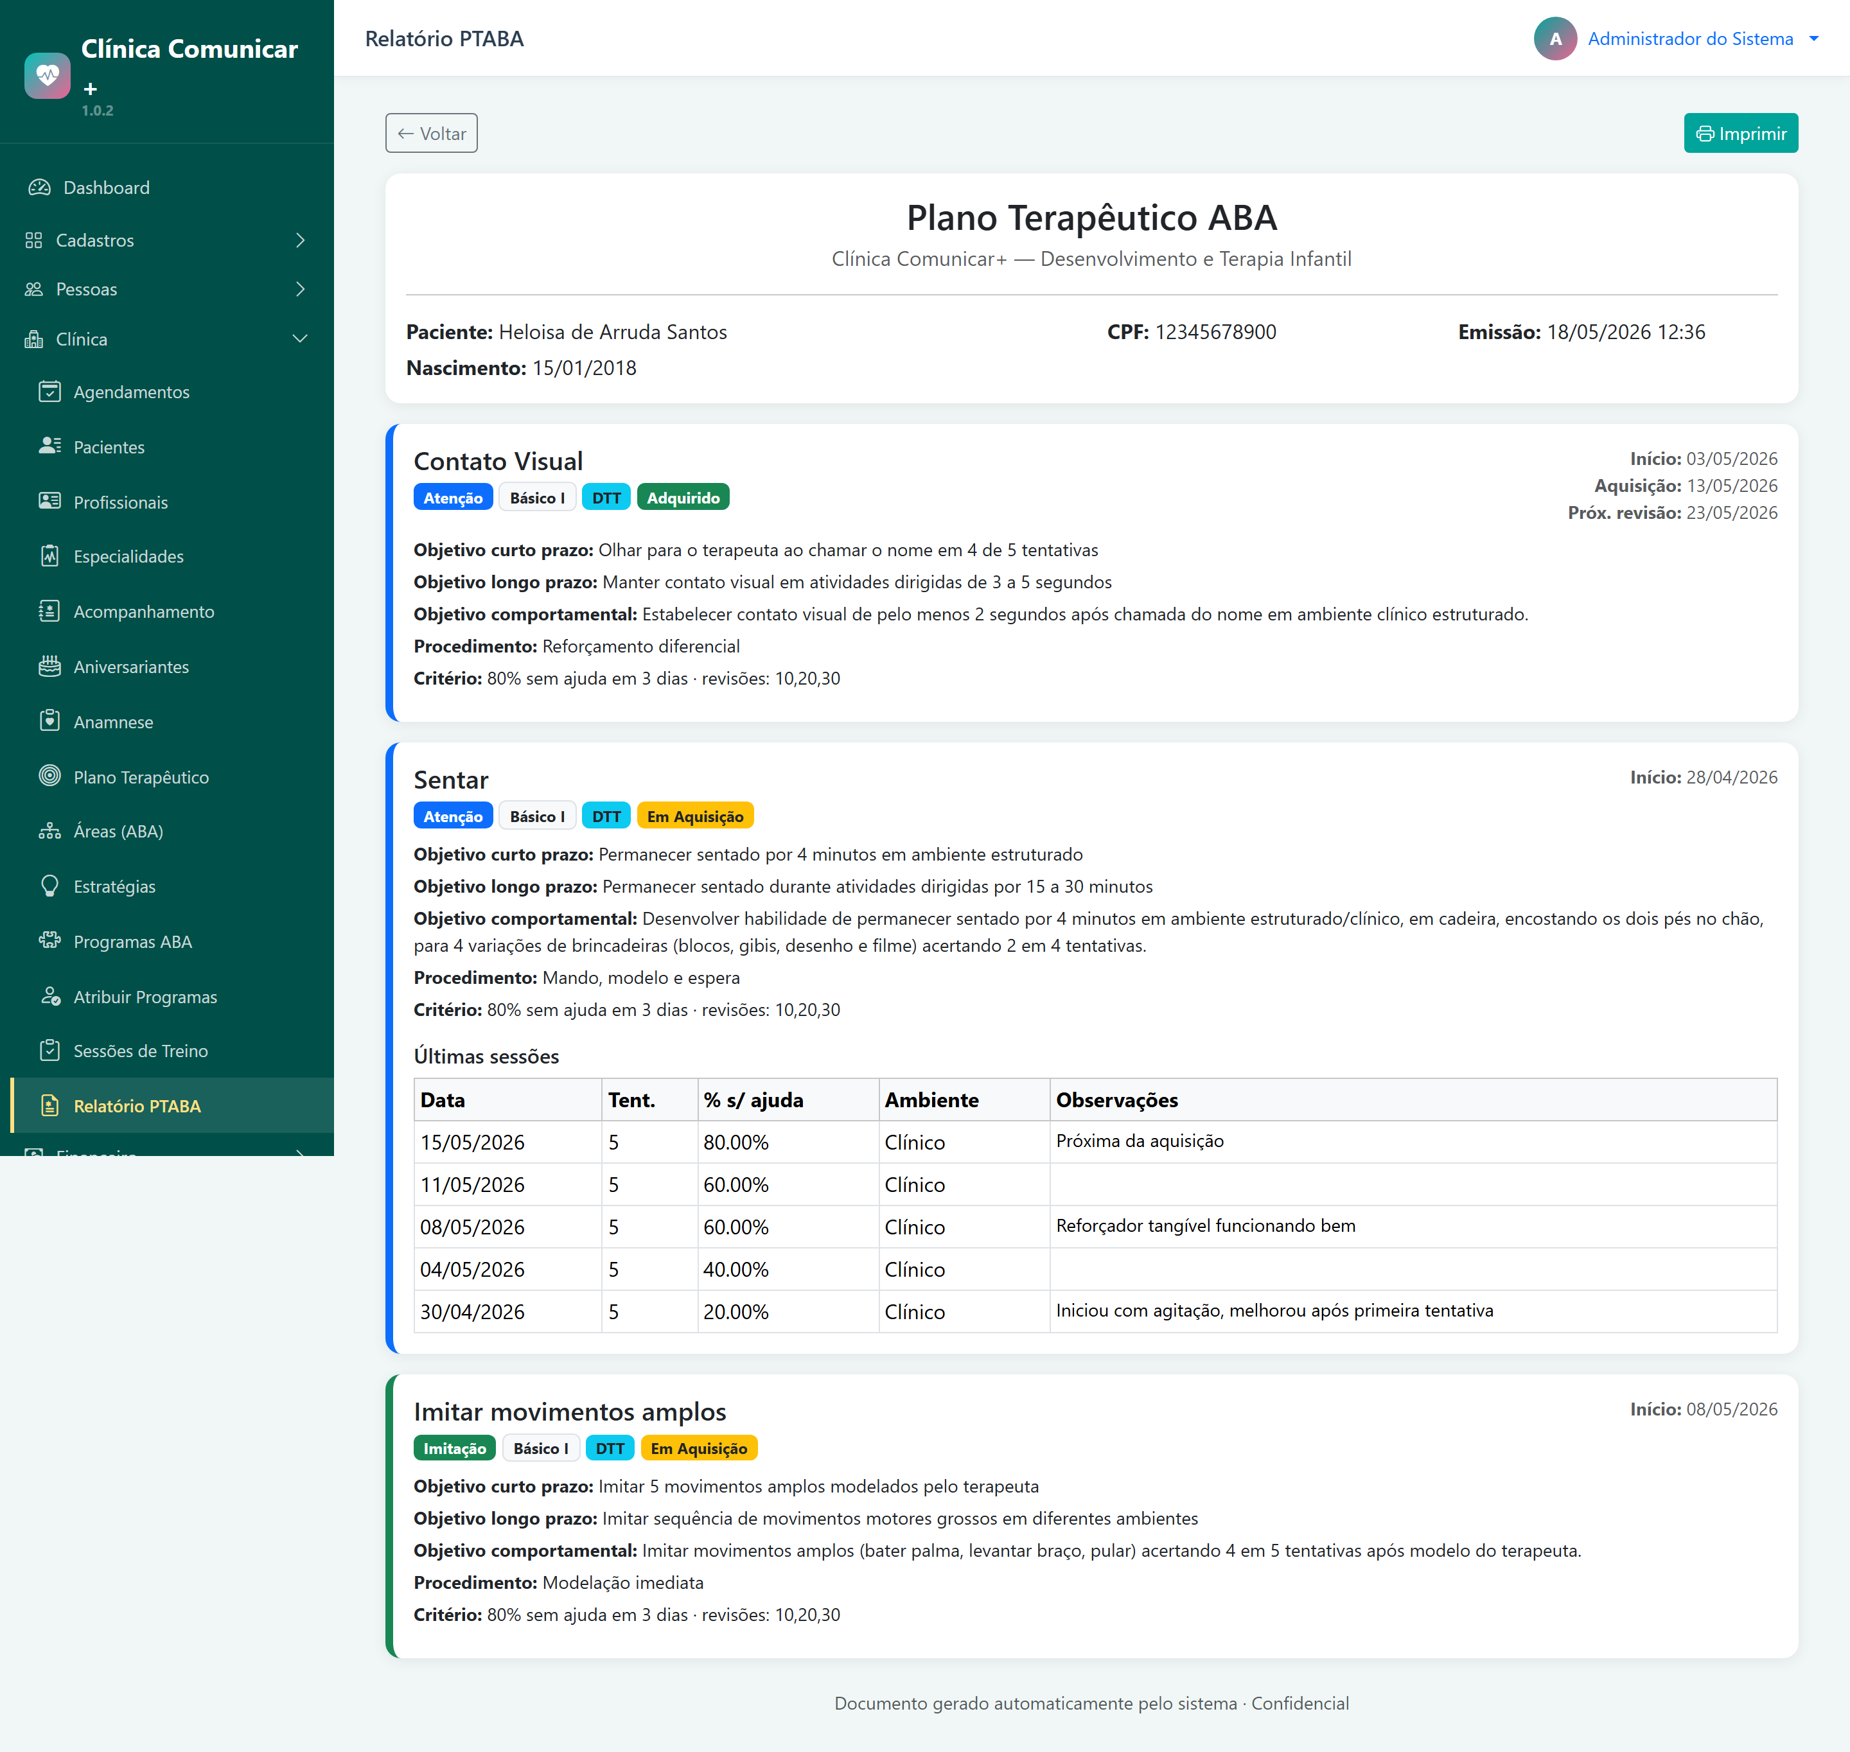1850x1752 pixels.
Task: Click the Imprimir print button
Action: 1741,134
